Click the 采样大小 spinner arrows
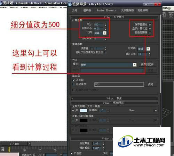The width and height of the screenshot is (174, 156). tap(105, 29)
